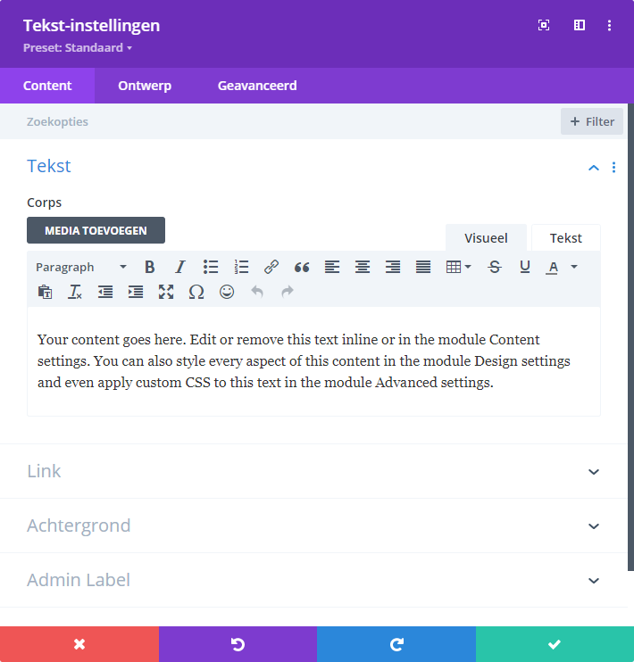Screen dimensions: 634x662
Task: Underline the selected text
Action: pos(525,267)
